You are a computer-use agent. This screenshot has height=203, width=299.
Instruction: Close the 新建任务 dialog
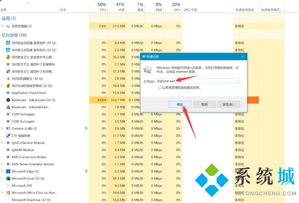tap(243, 56)
